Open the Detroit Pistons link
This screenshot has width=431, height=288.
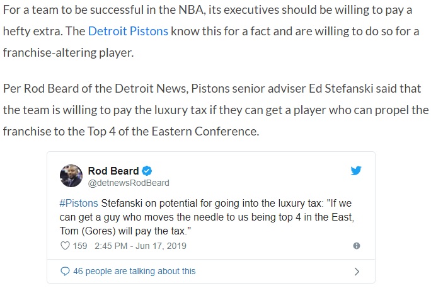[128, 31]
